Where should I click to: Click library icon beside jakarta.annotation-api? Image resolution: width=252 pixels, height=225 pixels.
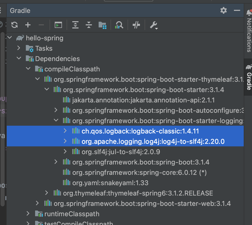click(67, 100)
